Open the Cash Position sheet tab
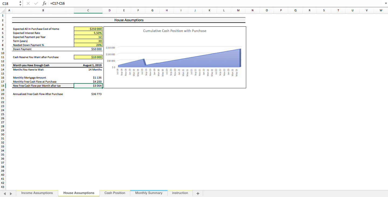388x197 pixels. coord(115,193)
